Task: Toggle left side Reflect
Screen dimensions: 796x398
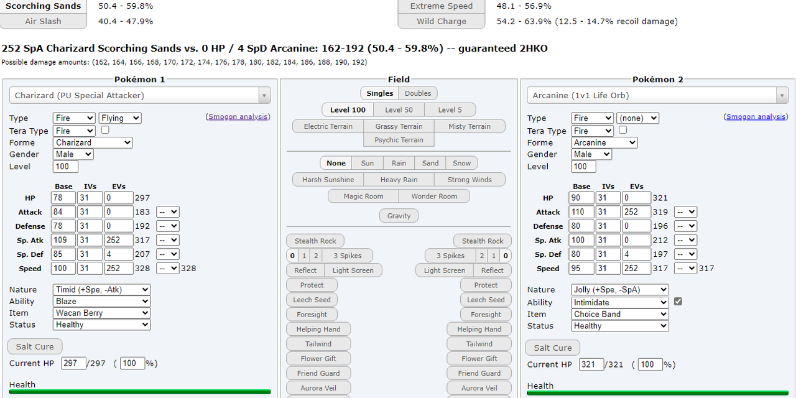Action: click(305, 271)
